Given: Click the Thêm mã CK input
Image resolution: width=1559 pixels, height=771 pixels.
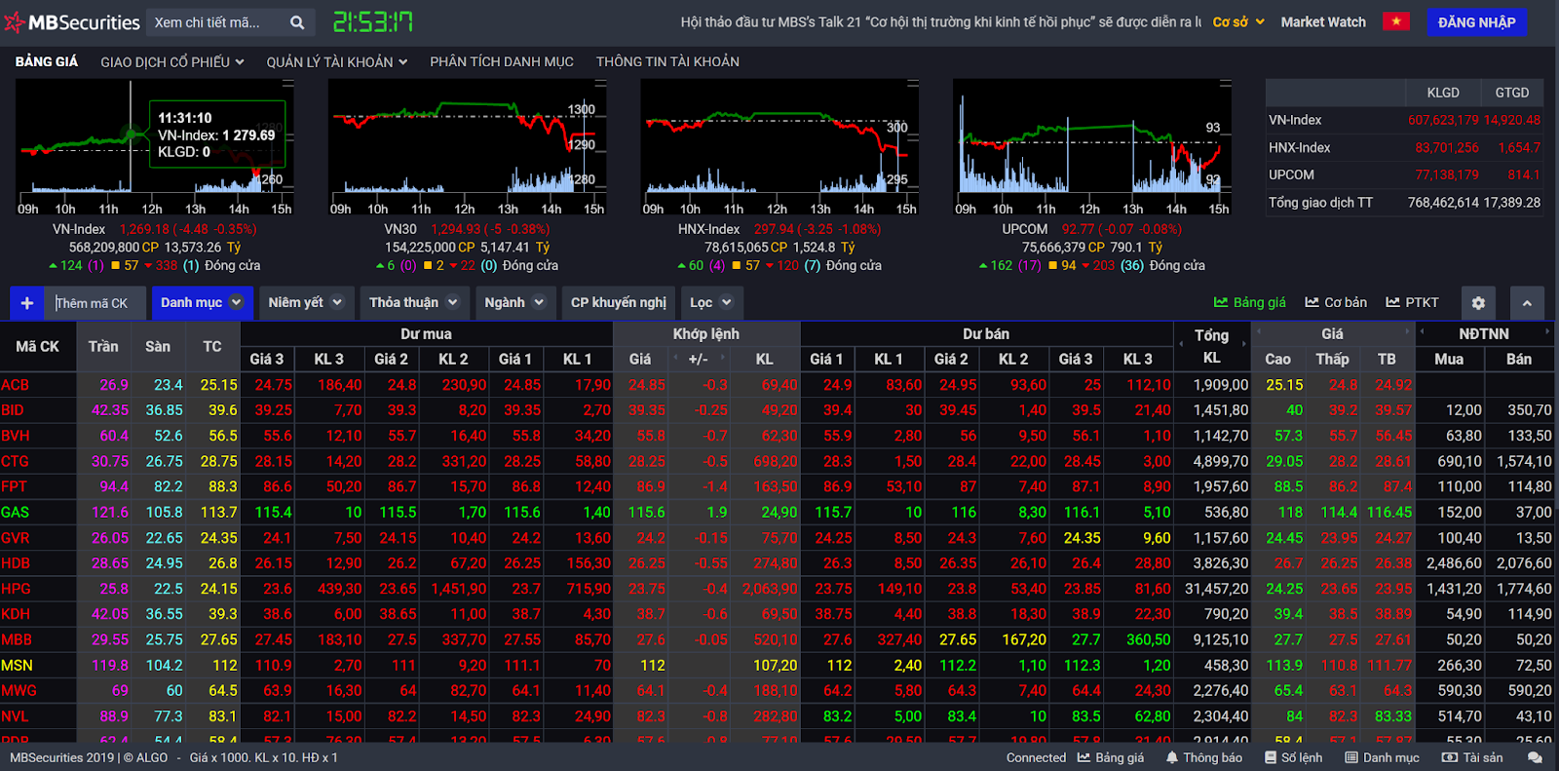Looking at the screenshot, I should click(x=97, y=303).
